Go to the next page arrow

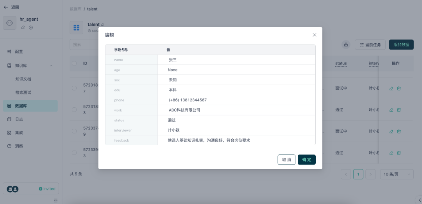click(x=370, y=174)
